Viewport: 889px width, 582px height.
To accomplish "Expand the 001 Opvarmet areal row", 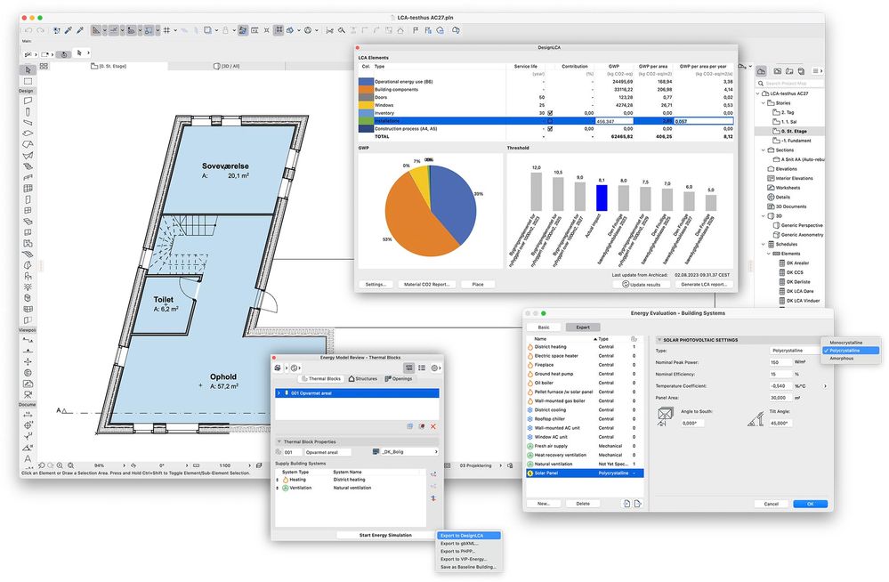I will [x=279, y=393].
